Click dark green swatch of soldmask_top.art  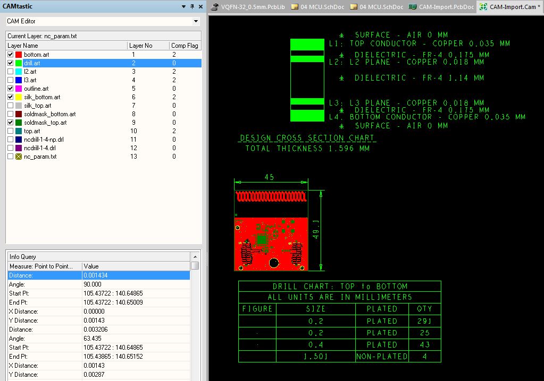pos(19,122)
